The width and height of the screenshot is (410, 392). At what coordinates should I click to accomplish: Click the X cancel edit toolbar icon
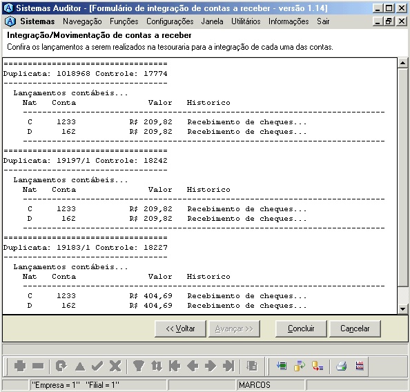[115, 366]
